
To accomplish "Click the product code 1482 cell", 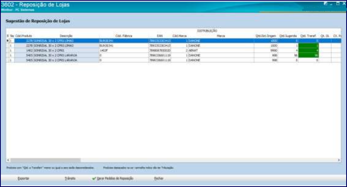I will coord(24,50).
